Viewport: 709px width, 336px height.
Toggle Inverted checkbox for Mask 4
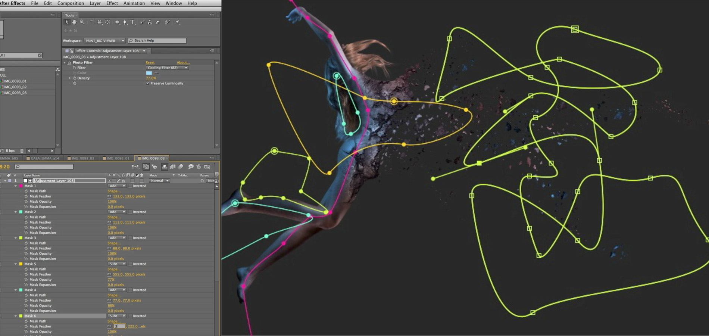pyautogui.click(x=130, y=290)
